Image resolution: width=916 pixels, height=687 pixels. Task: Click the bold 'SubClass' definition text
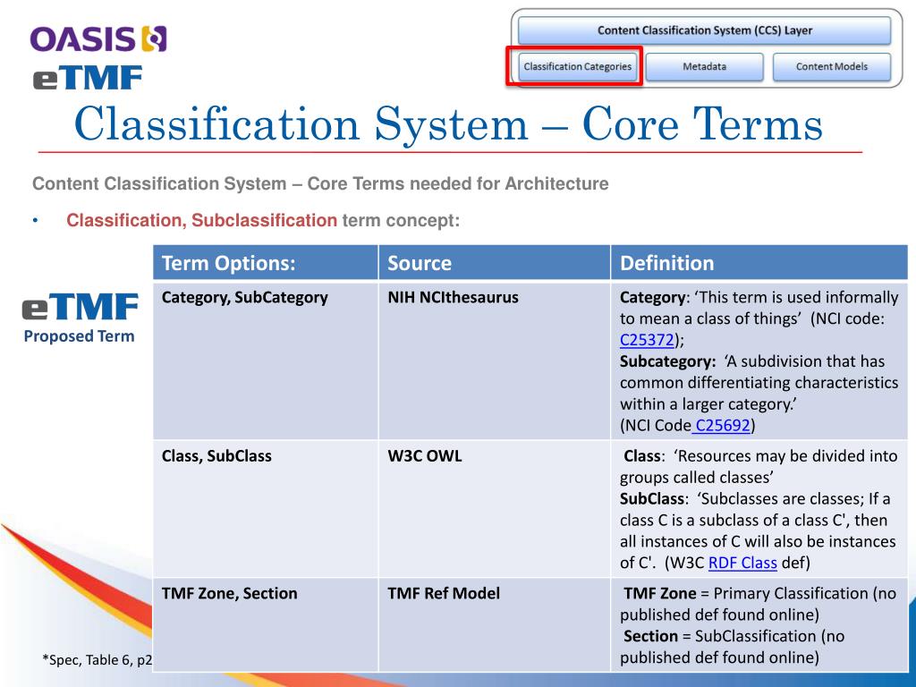[x=652, y=498]
